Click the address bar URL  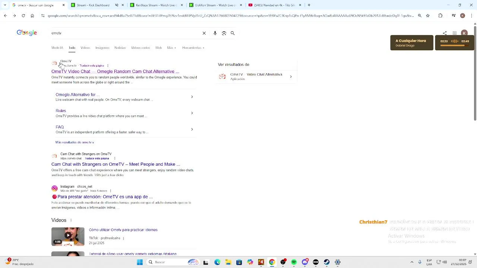tap(230, 16)
